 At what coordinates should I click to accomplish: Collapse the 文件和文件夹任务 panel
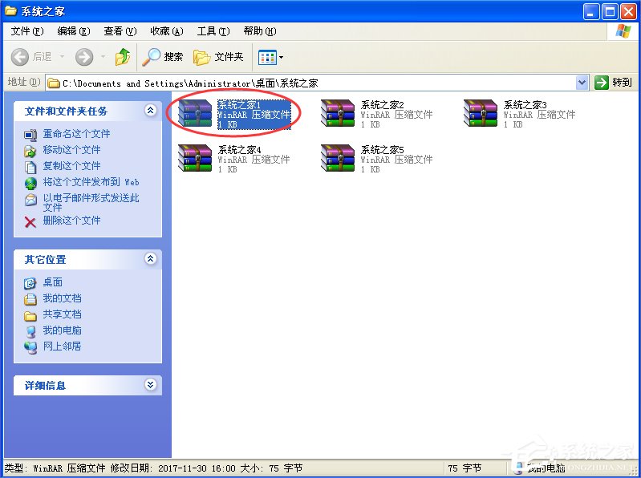[150, 111]
